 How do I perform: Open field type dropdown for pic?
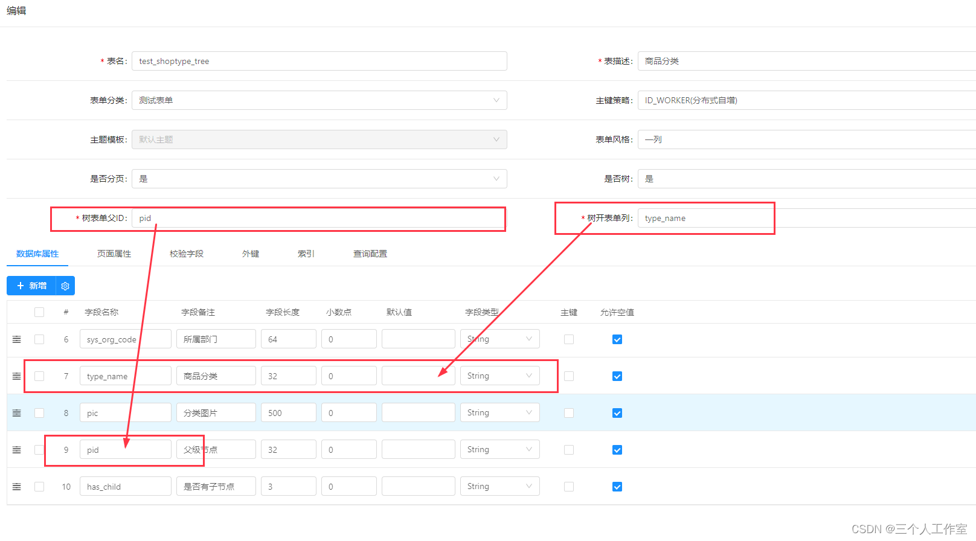point(500,412)
